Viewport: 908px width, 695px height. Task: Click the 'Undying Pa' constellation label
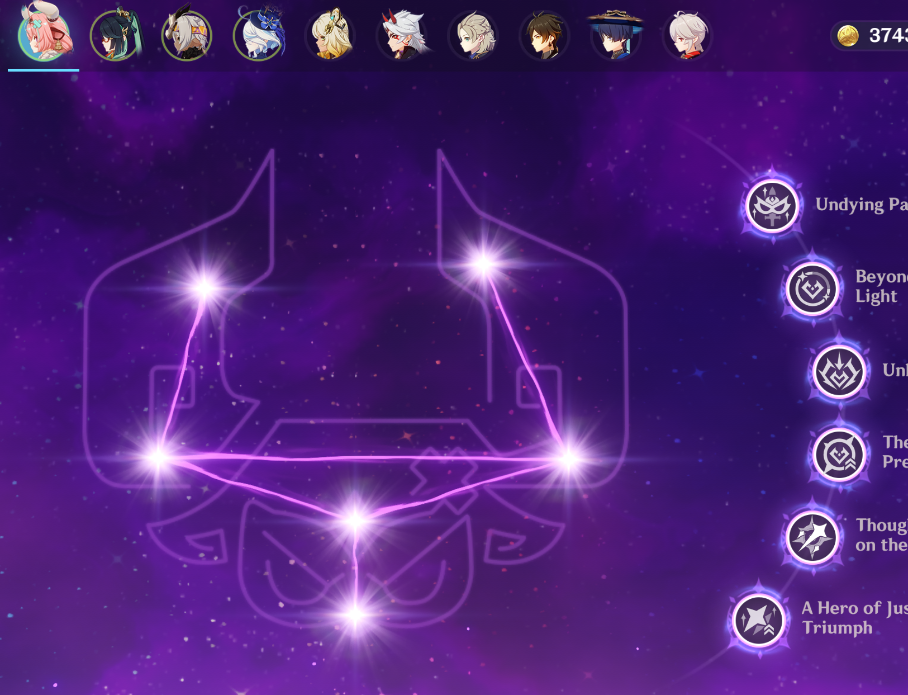click(x=861, y=205)
